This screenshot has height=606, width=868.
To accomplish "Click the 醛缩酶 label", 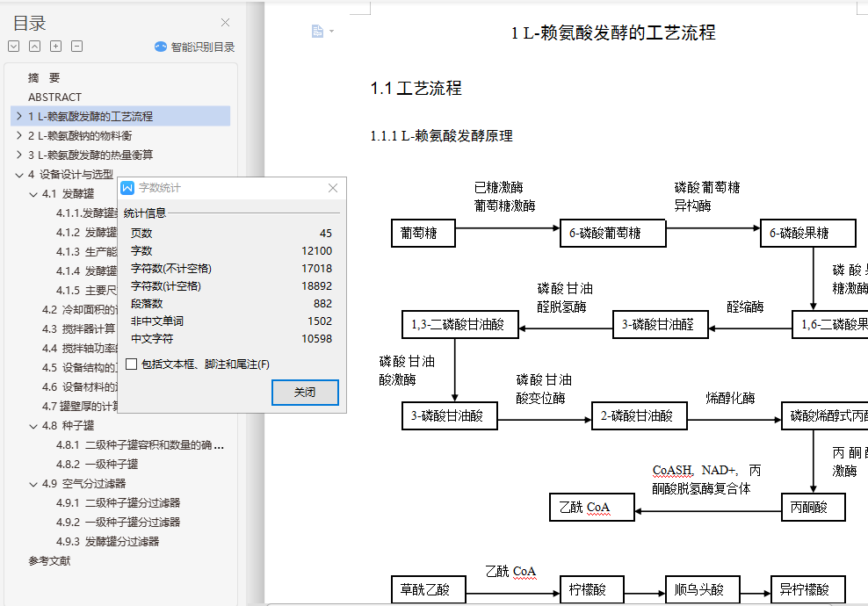I will [x=745, y=307].
